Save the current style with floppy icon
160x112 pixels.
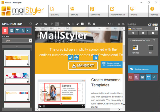coord(133,33)
